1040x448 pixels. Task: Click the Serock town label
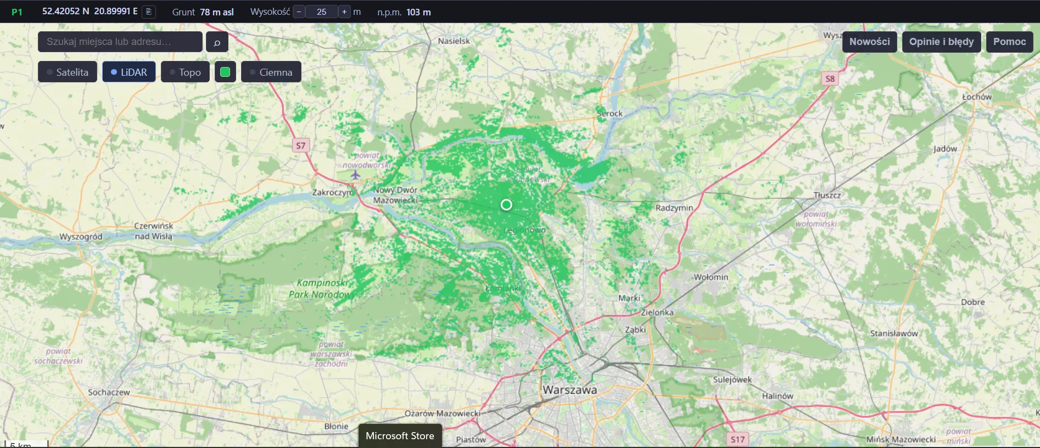pos(610,114)
